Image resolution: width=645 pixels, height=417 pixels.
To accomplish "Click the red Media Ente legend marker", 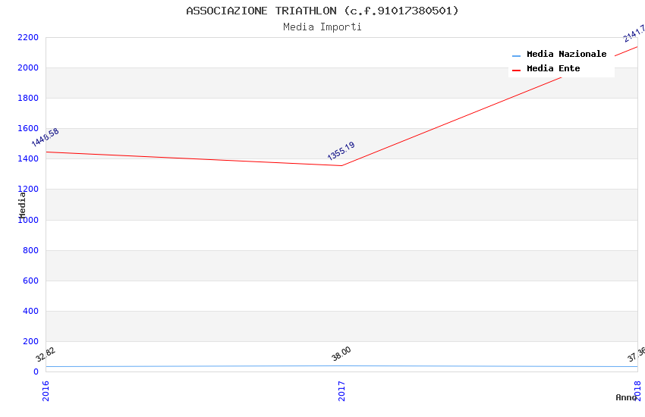I will coord(516,70).
